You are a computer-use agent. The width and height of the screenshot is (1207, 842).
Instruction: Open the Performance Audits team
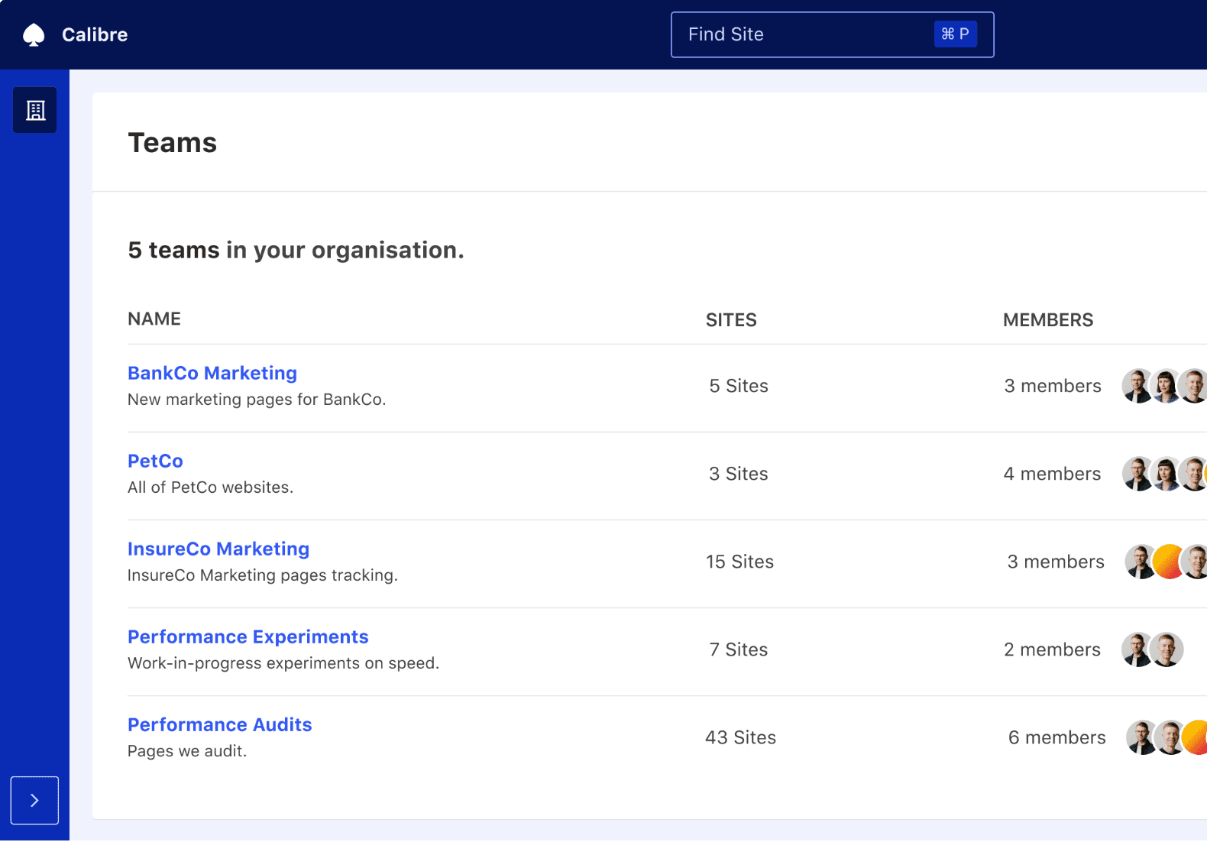[219, 724]
